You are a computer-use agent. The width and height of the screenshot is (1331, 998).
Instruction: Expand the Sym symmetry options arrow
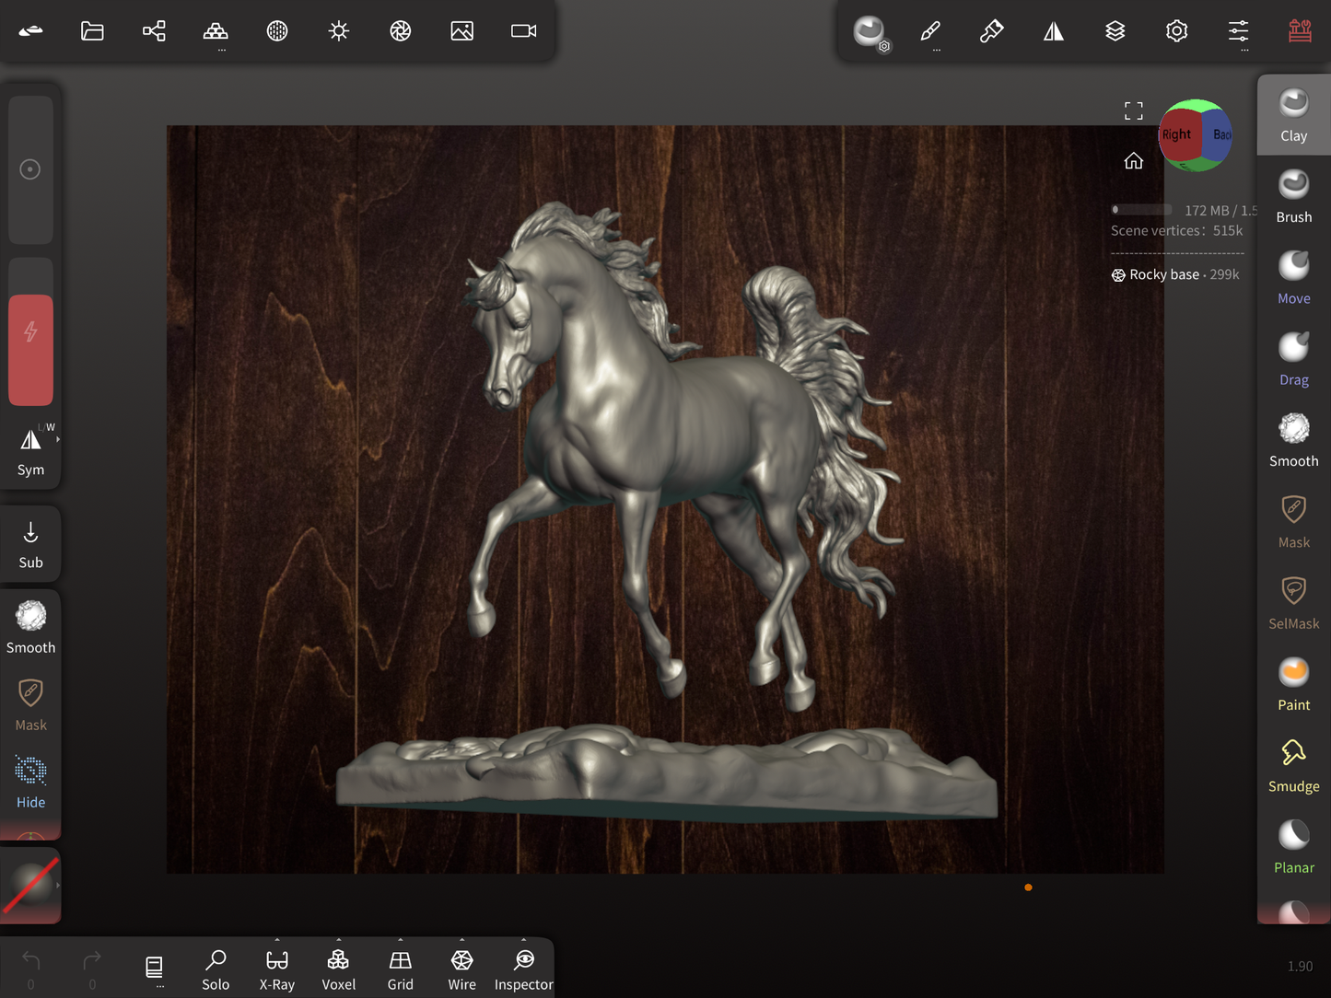click(x=58, y=440)
